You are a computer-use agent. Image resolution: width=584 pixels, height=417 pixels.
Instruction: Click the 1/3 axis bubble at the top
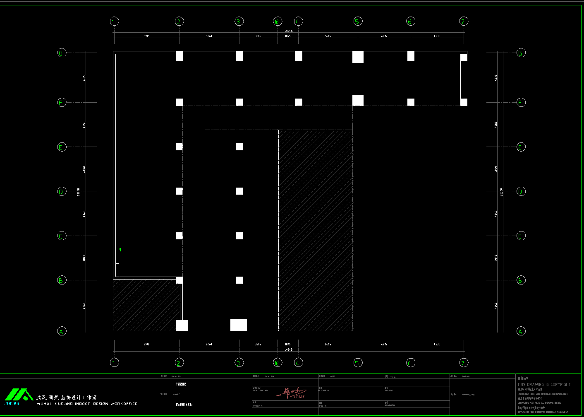point(278,22)
